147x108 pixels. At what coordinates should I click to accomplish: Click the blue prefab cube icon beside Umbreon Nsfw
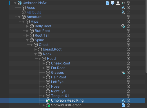19,3
